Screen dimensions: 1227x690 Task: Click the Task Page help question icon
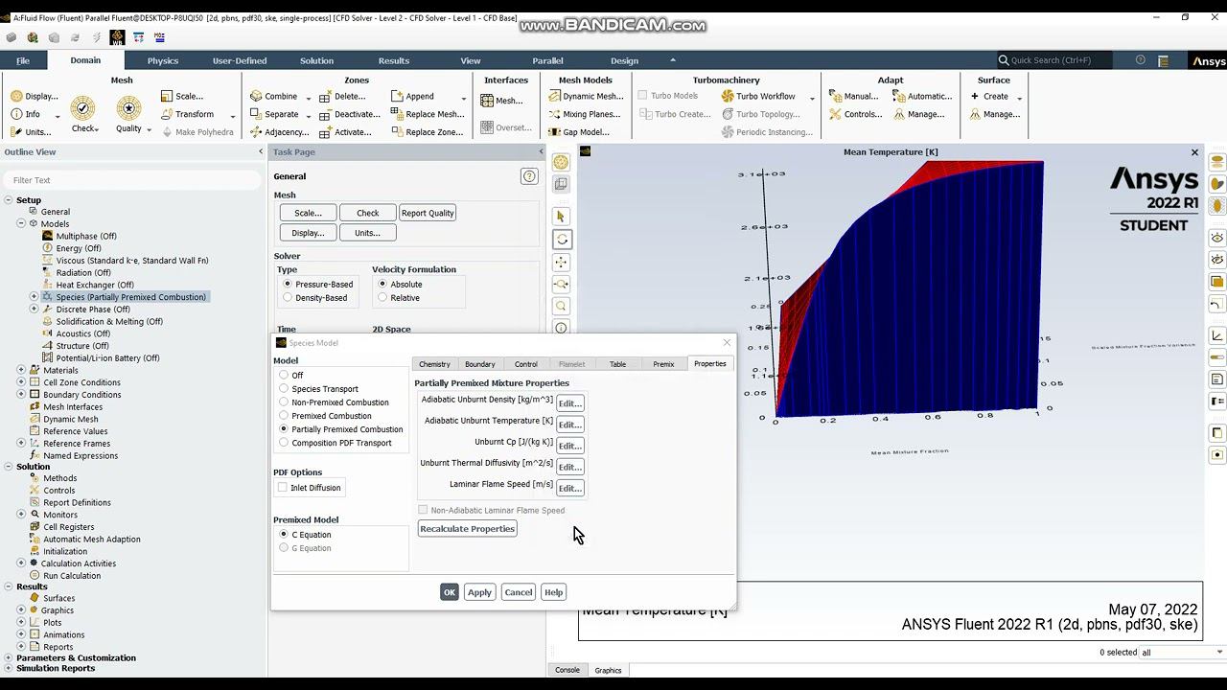tap(528, 176)
